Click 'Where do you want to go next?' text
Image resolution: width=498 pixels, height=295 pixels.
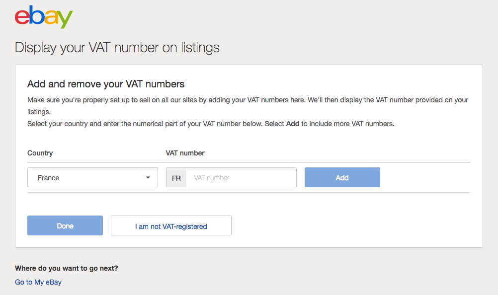click(x=67, y=268)
